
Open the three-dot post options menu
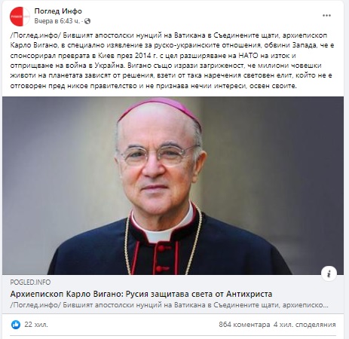(x=326, y=16)
